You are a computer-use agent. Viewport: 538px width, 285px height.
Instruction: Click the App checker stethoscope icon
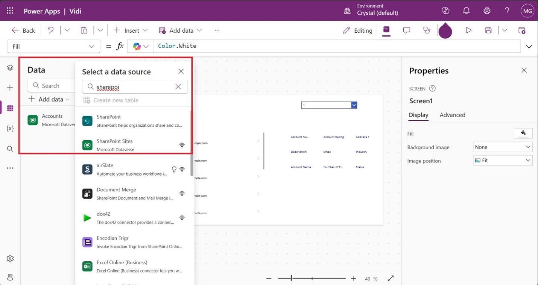point(427,30)
